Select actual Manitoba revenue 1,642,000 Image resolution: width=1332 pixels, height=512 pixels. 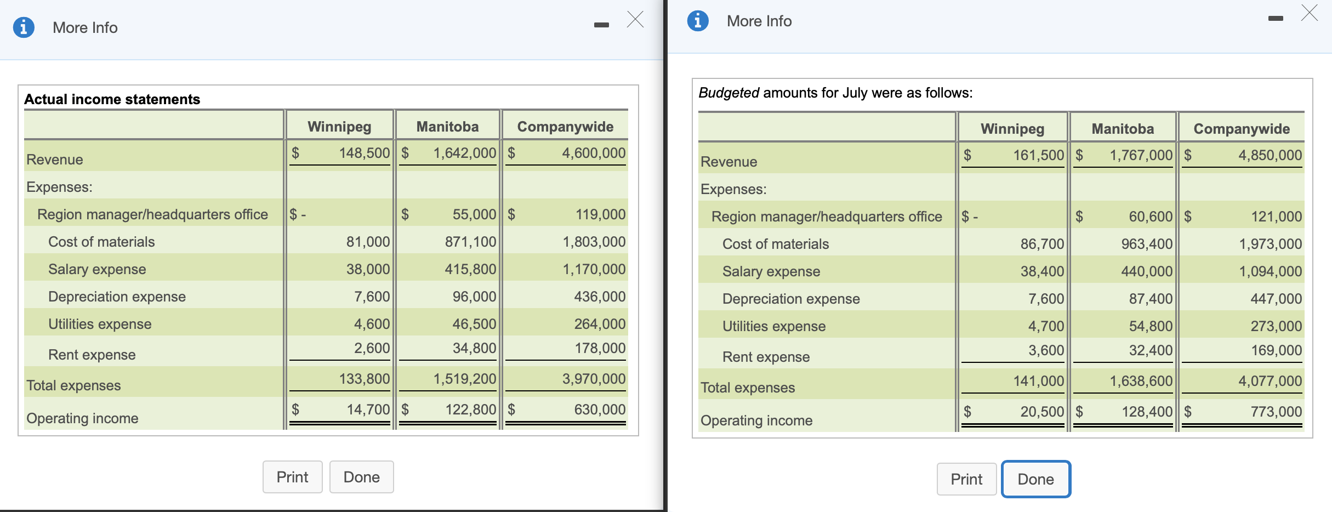coord(465,153)
